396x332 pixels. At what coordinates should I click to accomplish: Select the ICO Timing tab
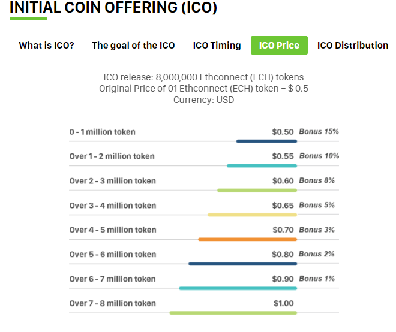coord(217,46)
